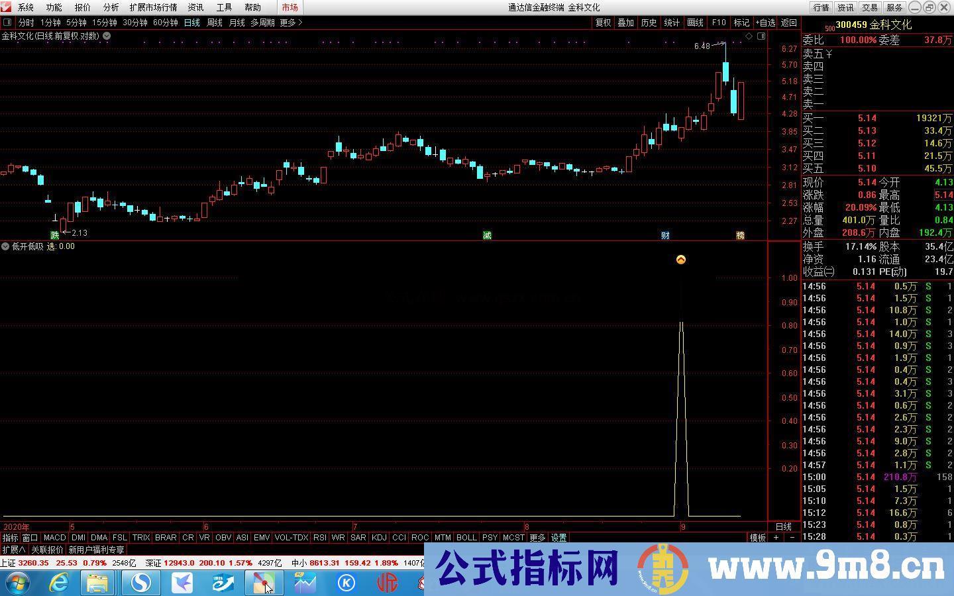
Task: Click the 日线 label at chart corner
Action: pyautogui.click(x=783, y=526)
